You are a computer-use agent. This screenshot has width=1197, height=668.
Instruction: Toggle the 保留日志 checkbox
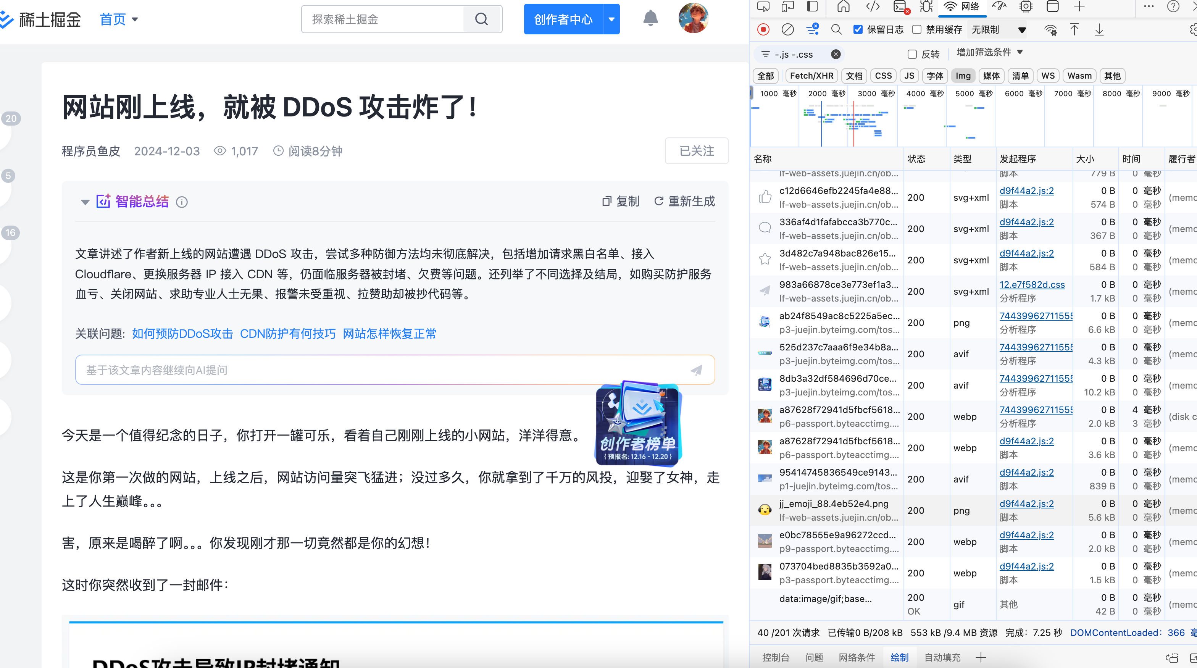point(858,30)
